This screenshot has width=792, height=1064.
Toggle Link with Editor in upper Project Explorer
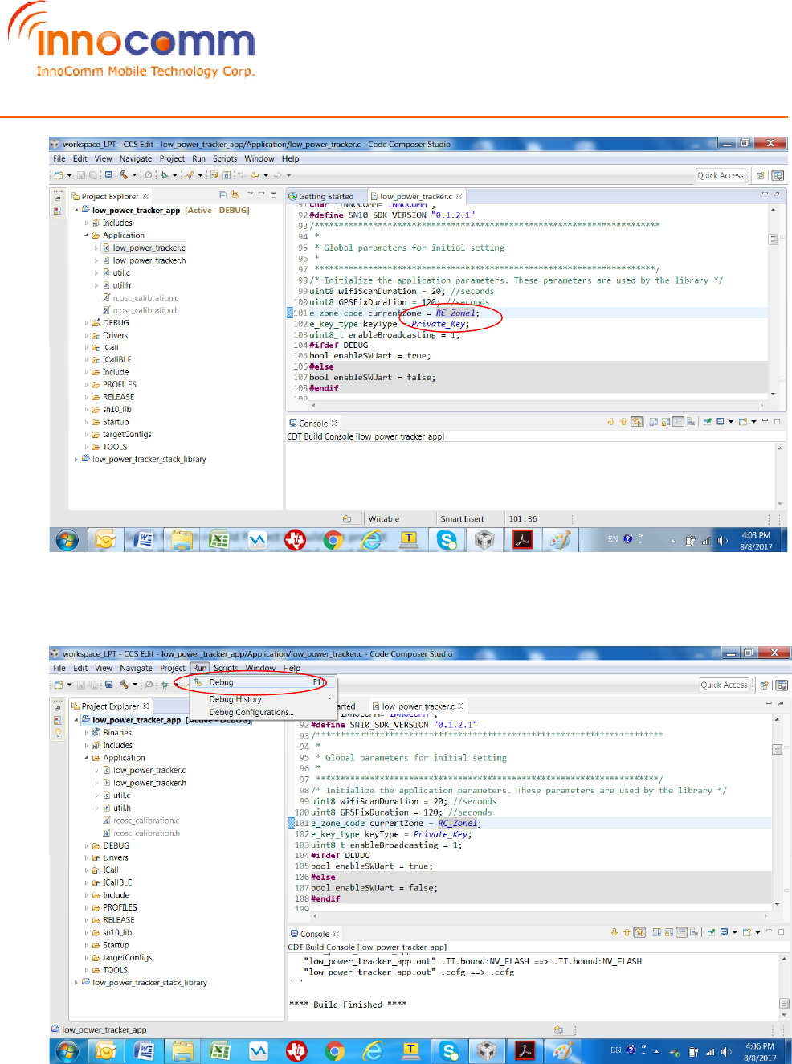[235, 195]
